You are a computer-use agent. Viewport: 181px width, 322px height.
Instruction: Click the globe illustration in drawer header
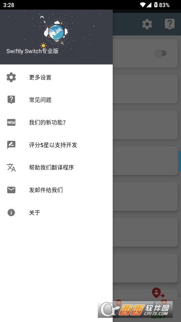pos(56,32)
